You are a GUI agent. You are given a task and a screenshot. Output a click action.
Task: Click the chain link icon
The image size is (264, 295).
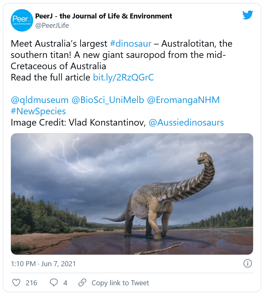pyautogui.click(x=82, y=283)
